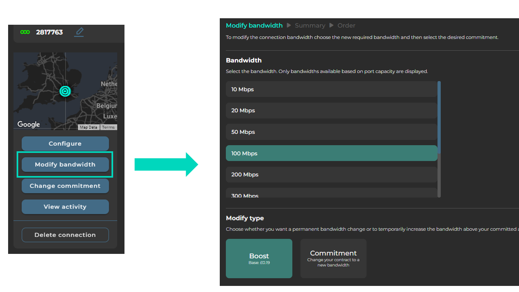Go to the Order step in breadcrumb

346,26
